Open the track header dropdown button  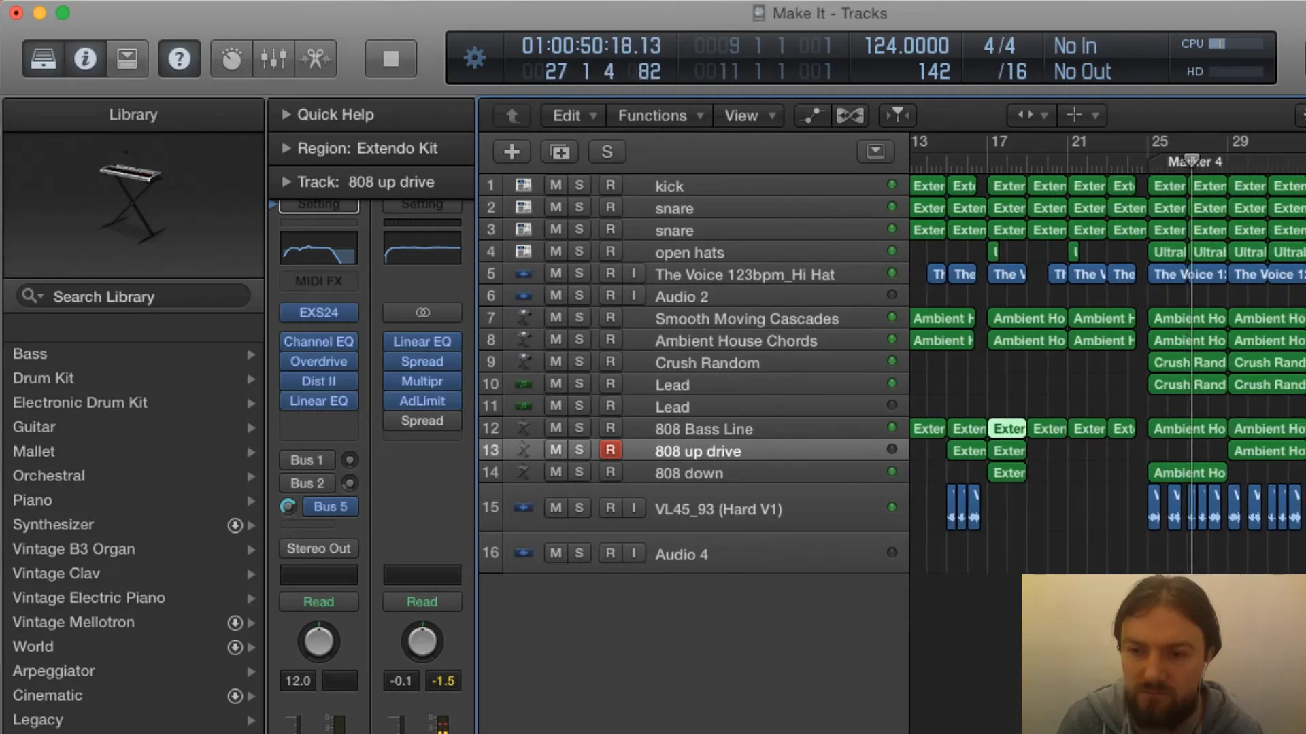875,151
